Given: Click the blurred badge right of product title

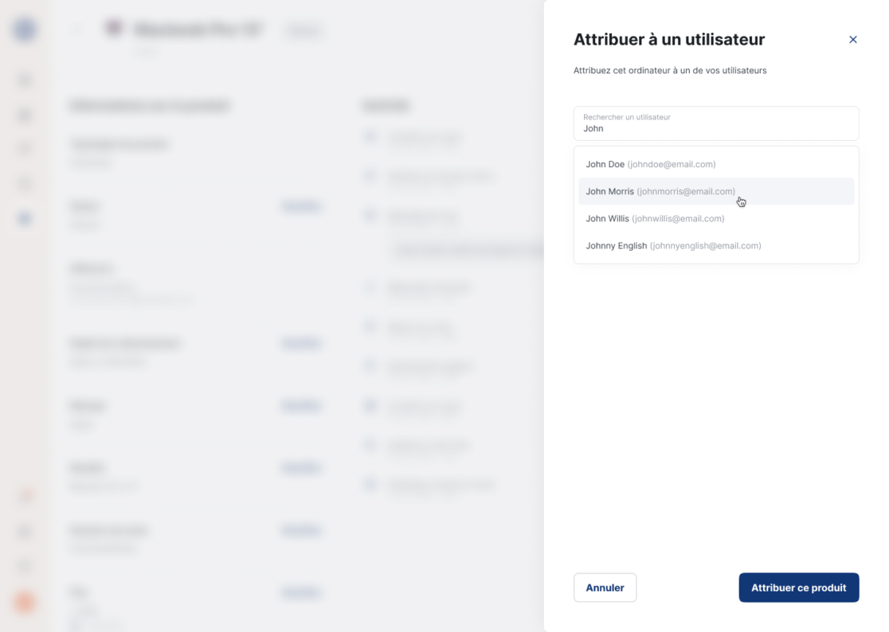Looking at the screenshot, I should pos(304,30).
